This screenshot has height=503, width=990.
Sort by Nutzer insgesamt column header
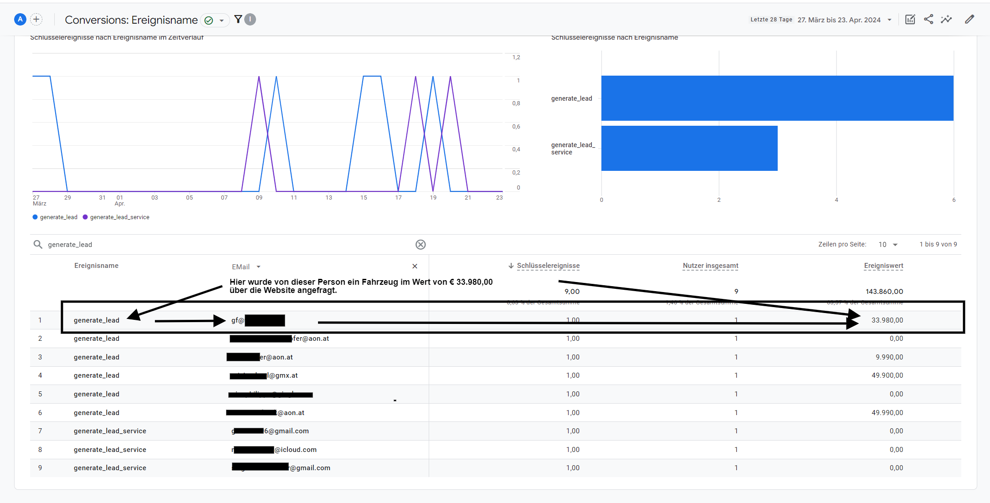[x=710, y=266]
